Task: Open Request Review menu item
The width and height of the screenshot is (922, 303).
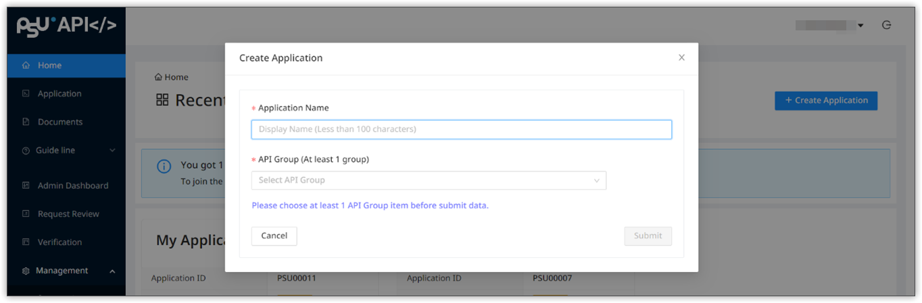Action: 68,214
